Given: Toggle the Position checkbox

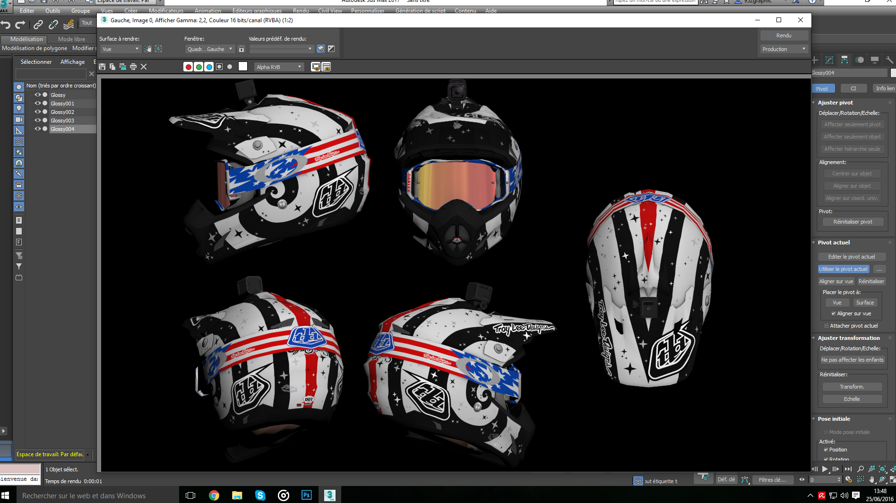Looking at the screenshot, I should 826,450.
